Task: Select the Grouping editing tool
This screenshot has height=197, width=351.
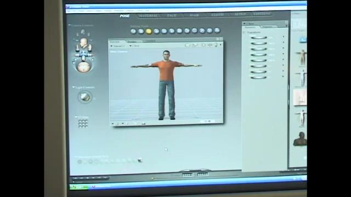Action: tap(195, 31)
